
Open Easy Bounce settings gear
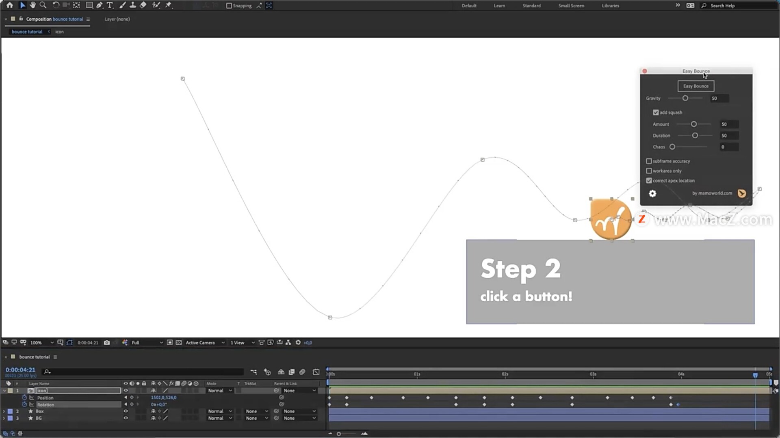coord(652,193)
